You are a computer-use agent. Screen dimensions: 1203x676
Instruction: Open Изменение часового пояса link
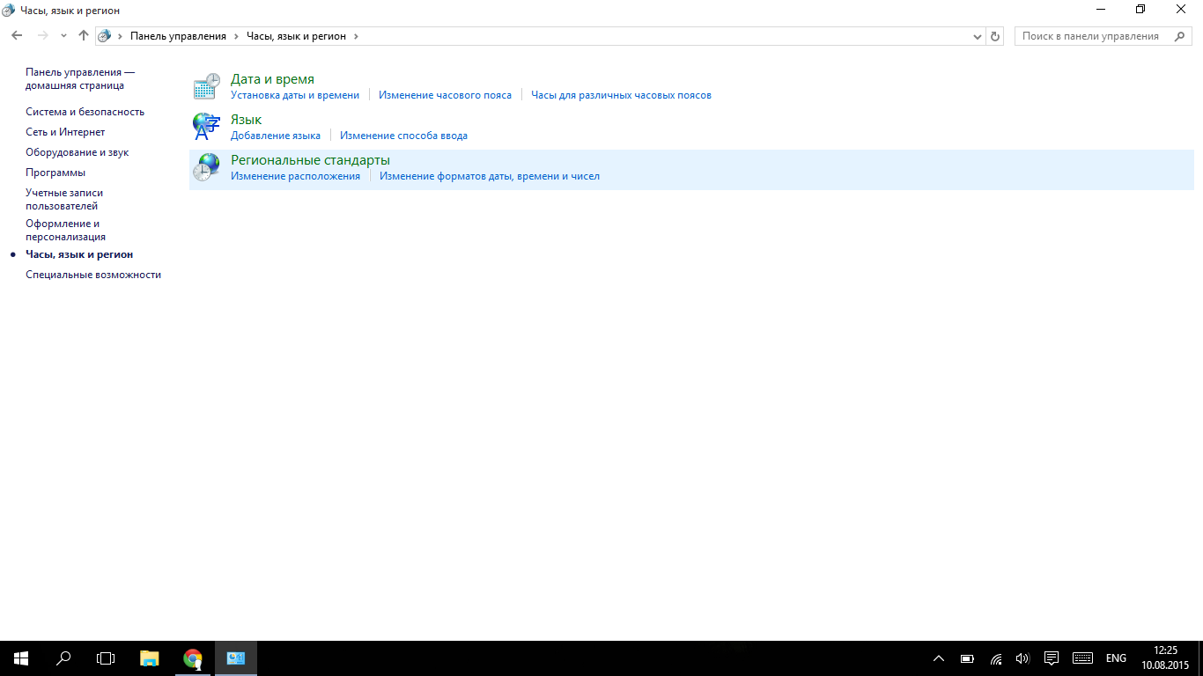pyautogui.click(x=445, y=95)
